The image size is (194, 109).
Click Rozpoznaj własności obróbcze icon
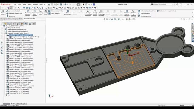pos(28,13)
